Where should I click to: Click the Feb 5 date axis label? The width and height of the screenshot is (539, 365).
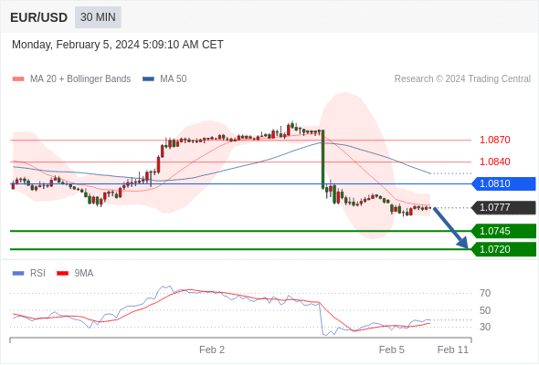(x=392, y=349)
